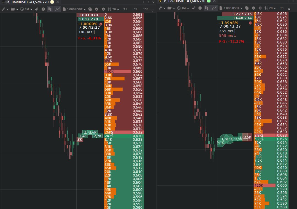Open 1M timeframe dropdown in -41,64% panel
297x209 pixels.
point(185,8)
